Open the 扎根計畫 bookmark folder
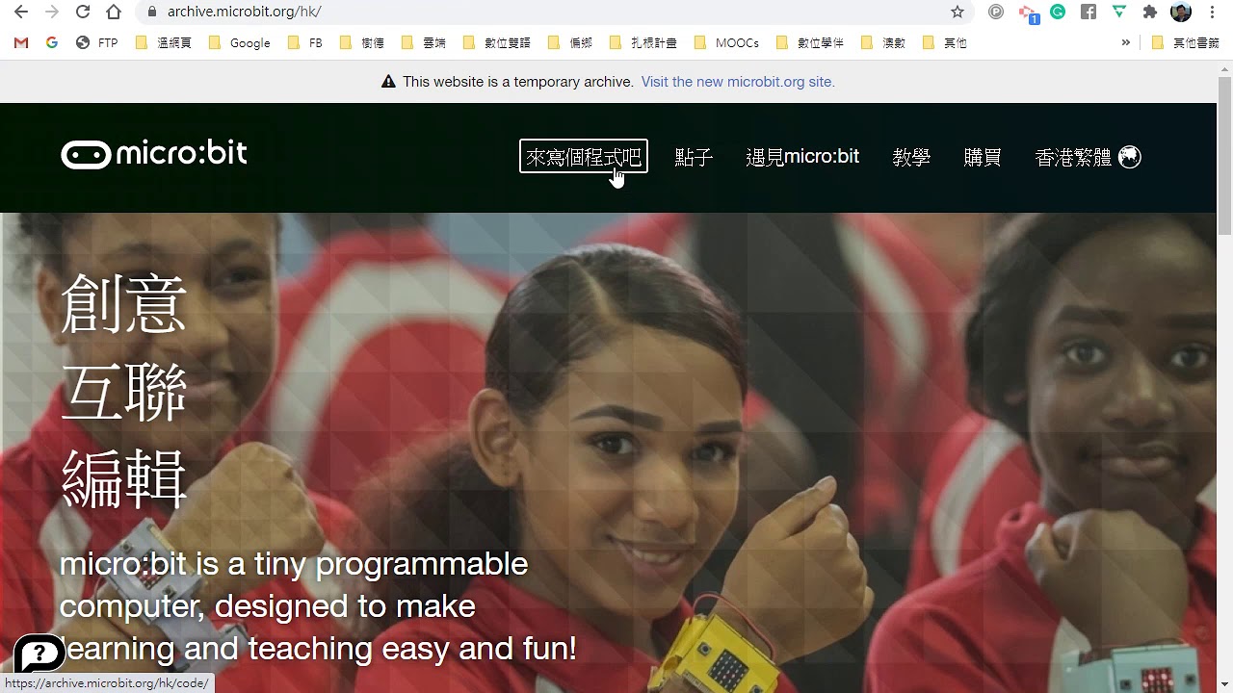Screen dimensions: 1233x693 [x=643, y=42]
